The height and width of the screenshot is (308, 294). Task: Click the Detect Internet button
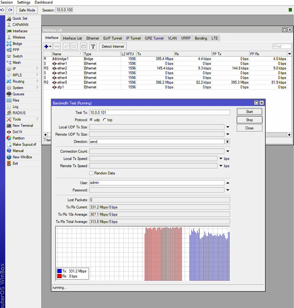(112, 46)
